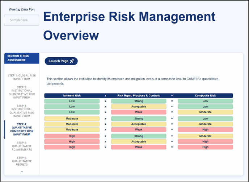
Task: Click the rocket icon on Launch Page
Action: 72,61
